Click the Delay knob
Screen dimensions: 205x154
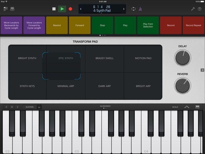point(183,57)
